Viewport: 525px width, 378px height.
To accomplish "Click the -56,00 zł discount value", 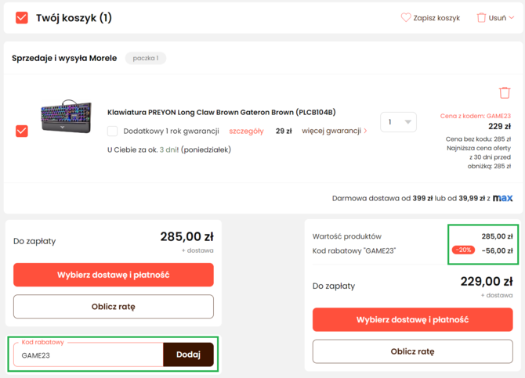I will (x=498, y=250).
